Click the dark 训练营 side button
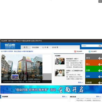Screen dimensions: 102x102 pos(93,81)
